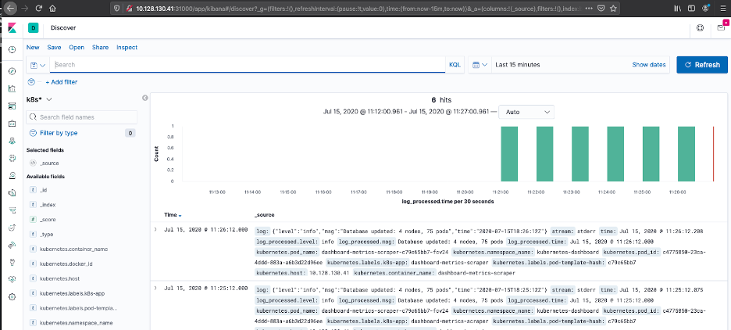Click Last 15 minutes time range
The width and height of the screenshot is (731, 330).
pyautogui.click(x=518, y=65)
